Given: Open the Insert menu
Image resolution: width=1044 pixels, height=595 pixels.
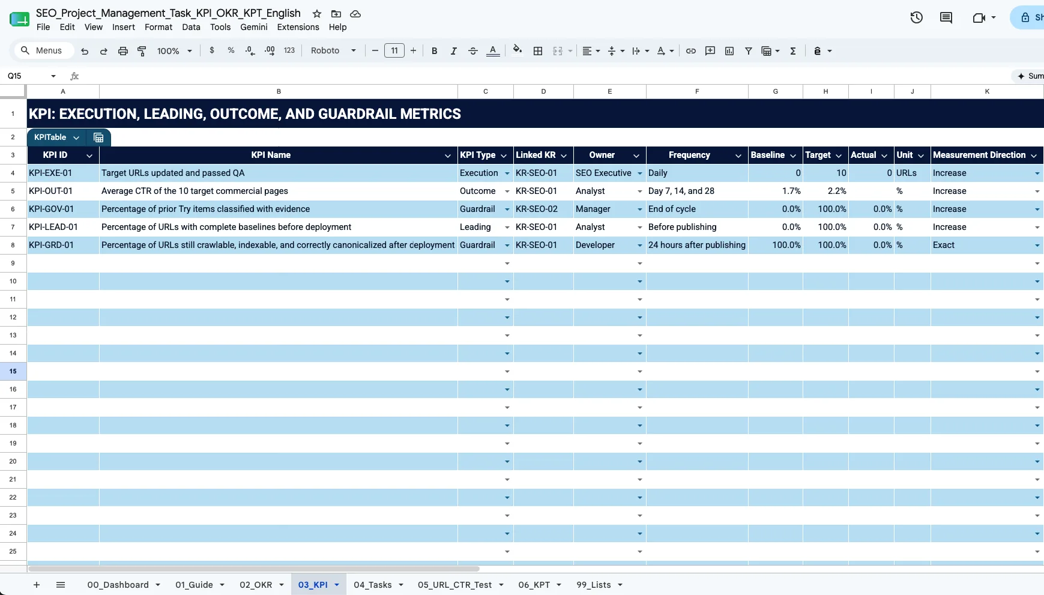Looking at the screenshot, I should pos(124,27).
